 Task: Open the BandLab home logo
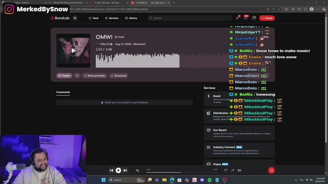(x=60, y=18)
